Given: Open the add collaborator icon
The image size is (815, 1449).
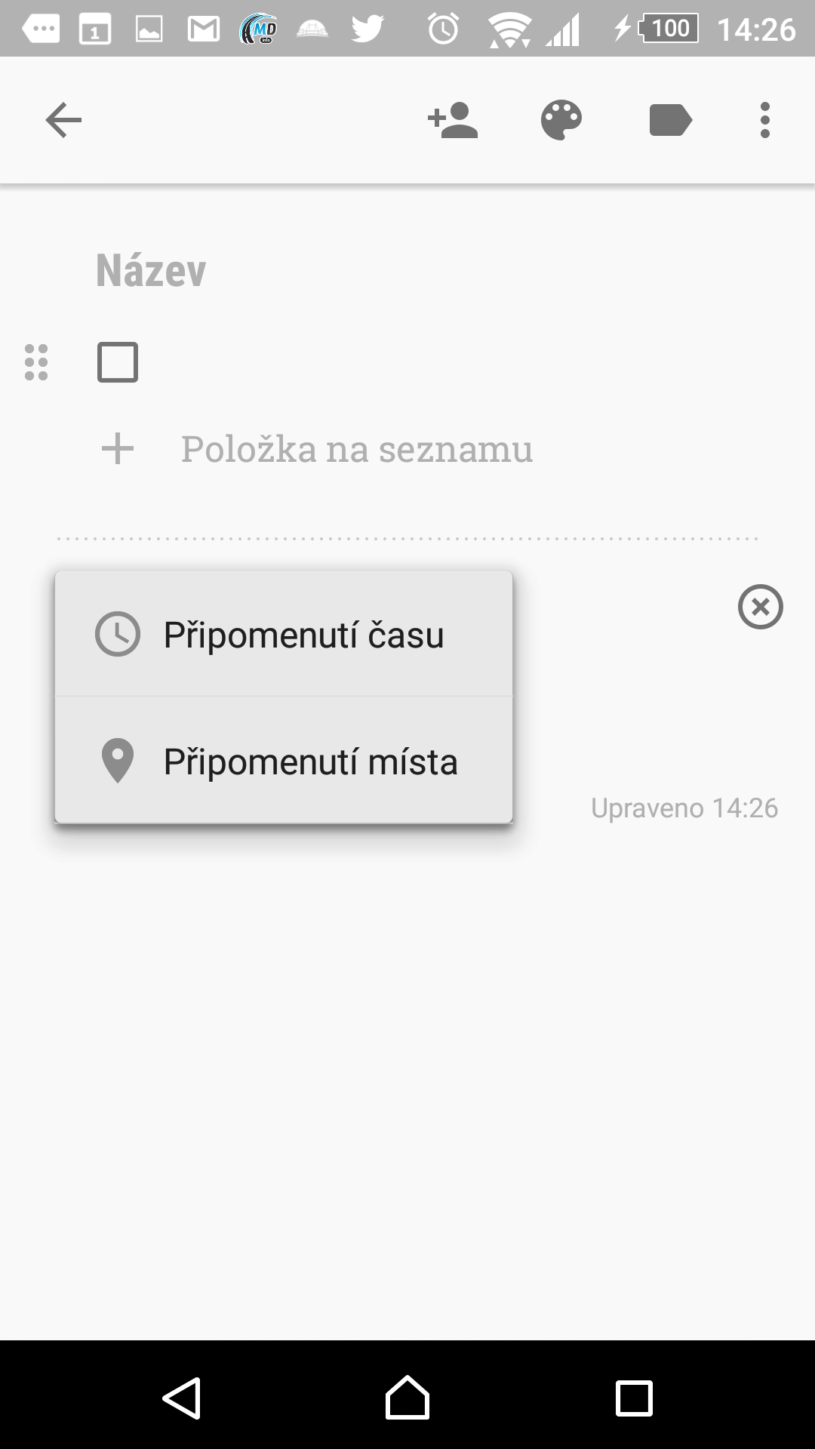Looking at the screenshot, I should 453,120.
